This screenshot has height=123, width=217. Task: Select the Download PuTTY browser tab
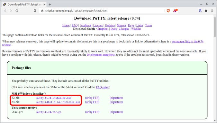point(24,5)
